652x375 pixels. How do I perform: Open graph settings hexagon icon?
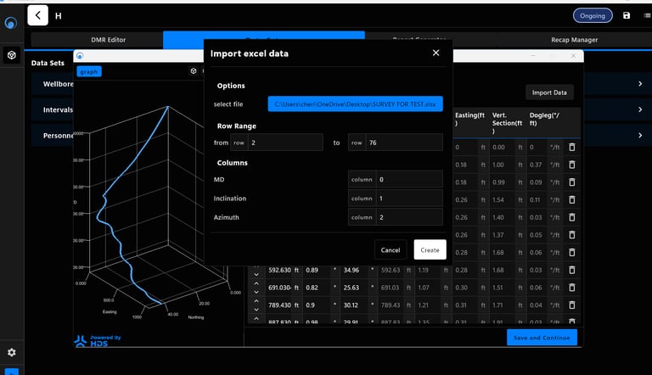(194, 71)
